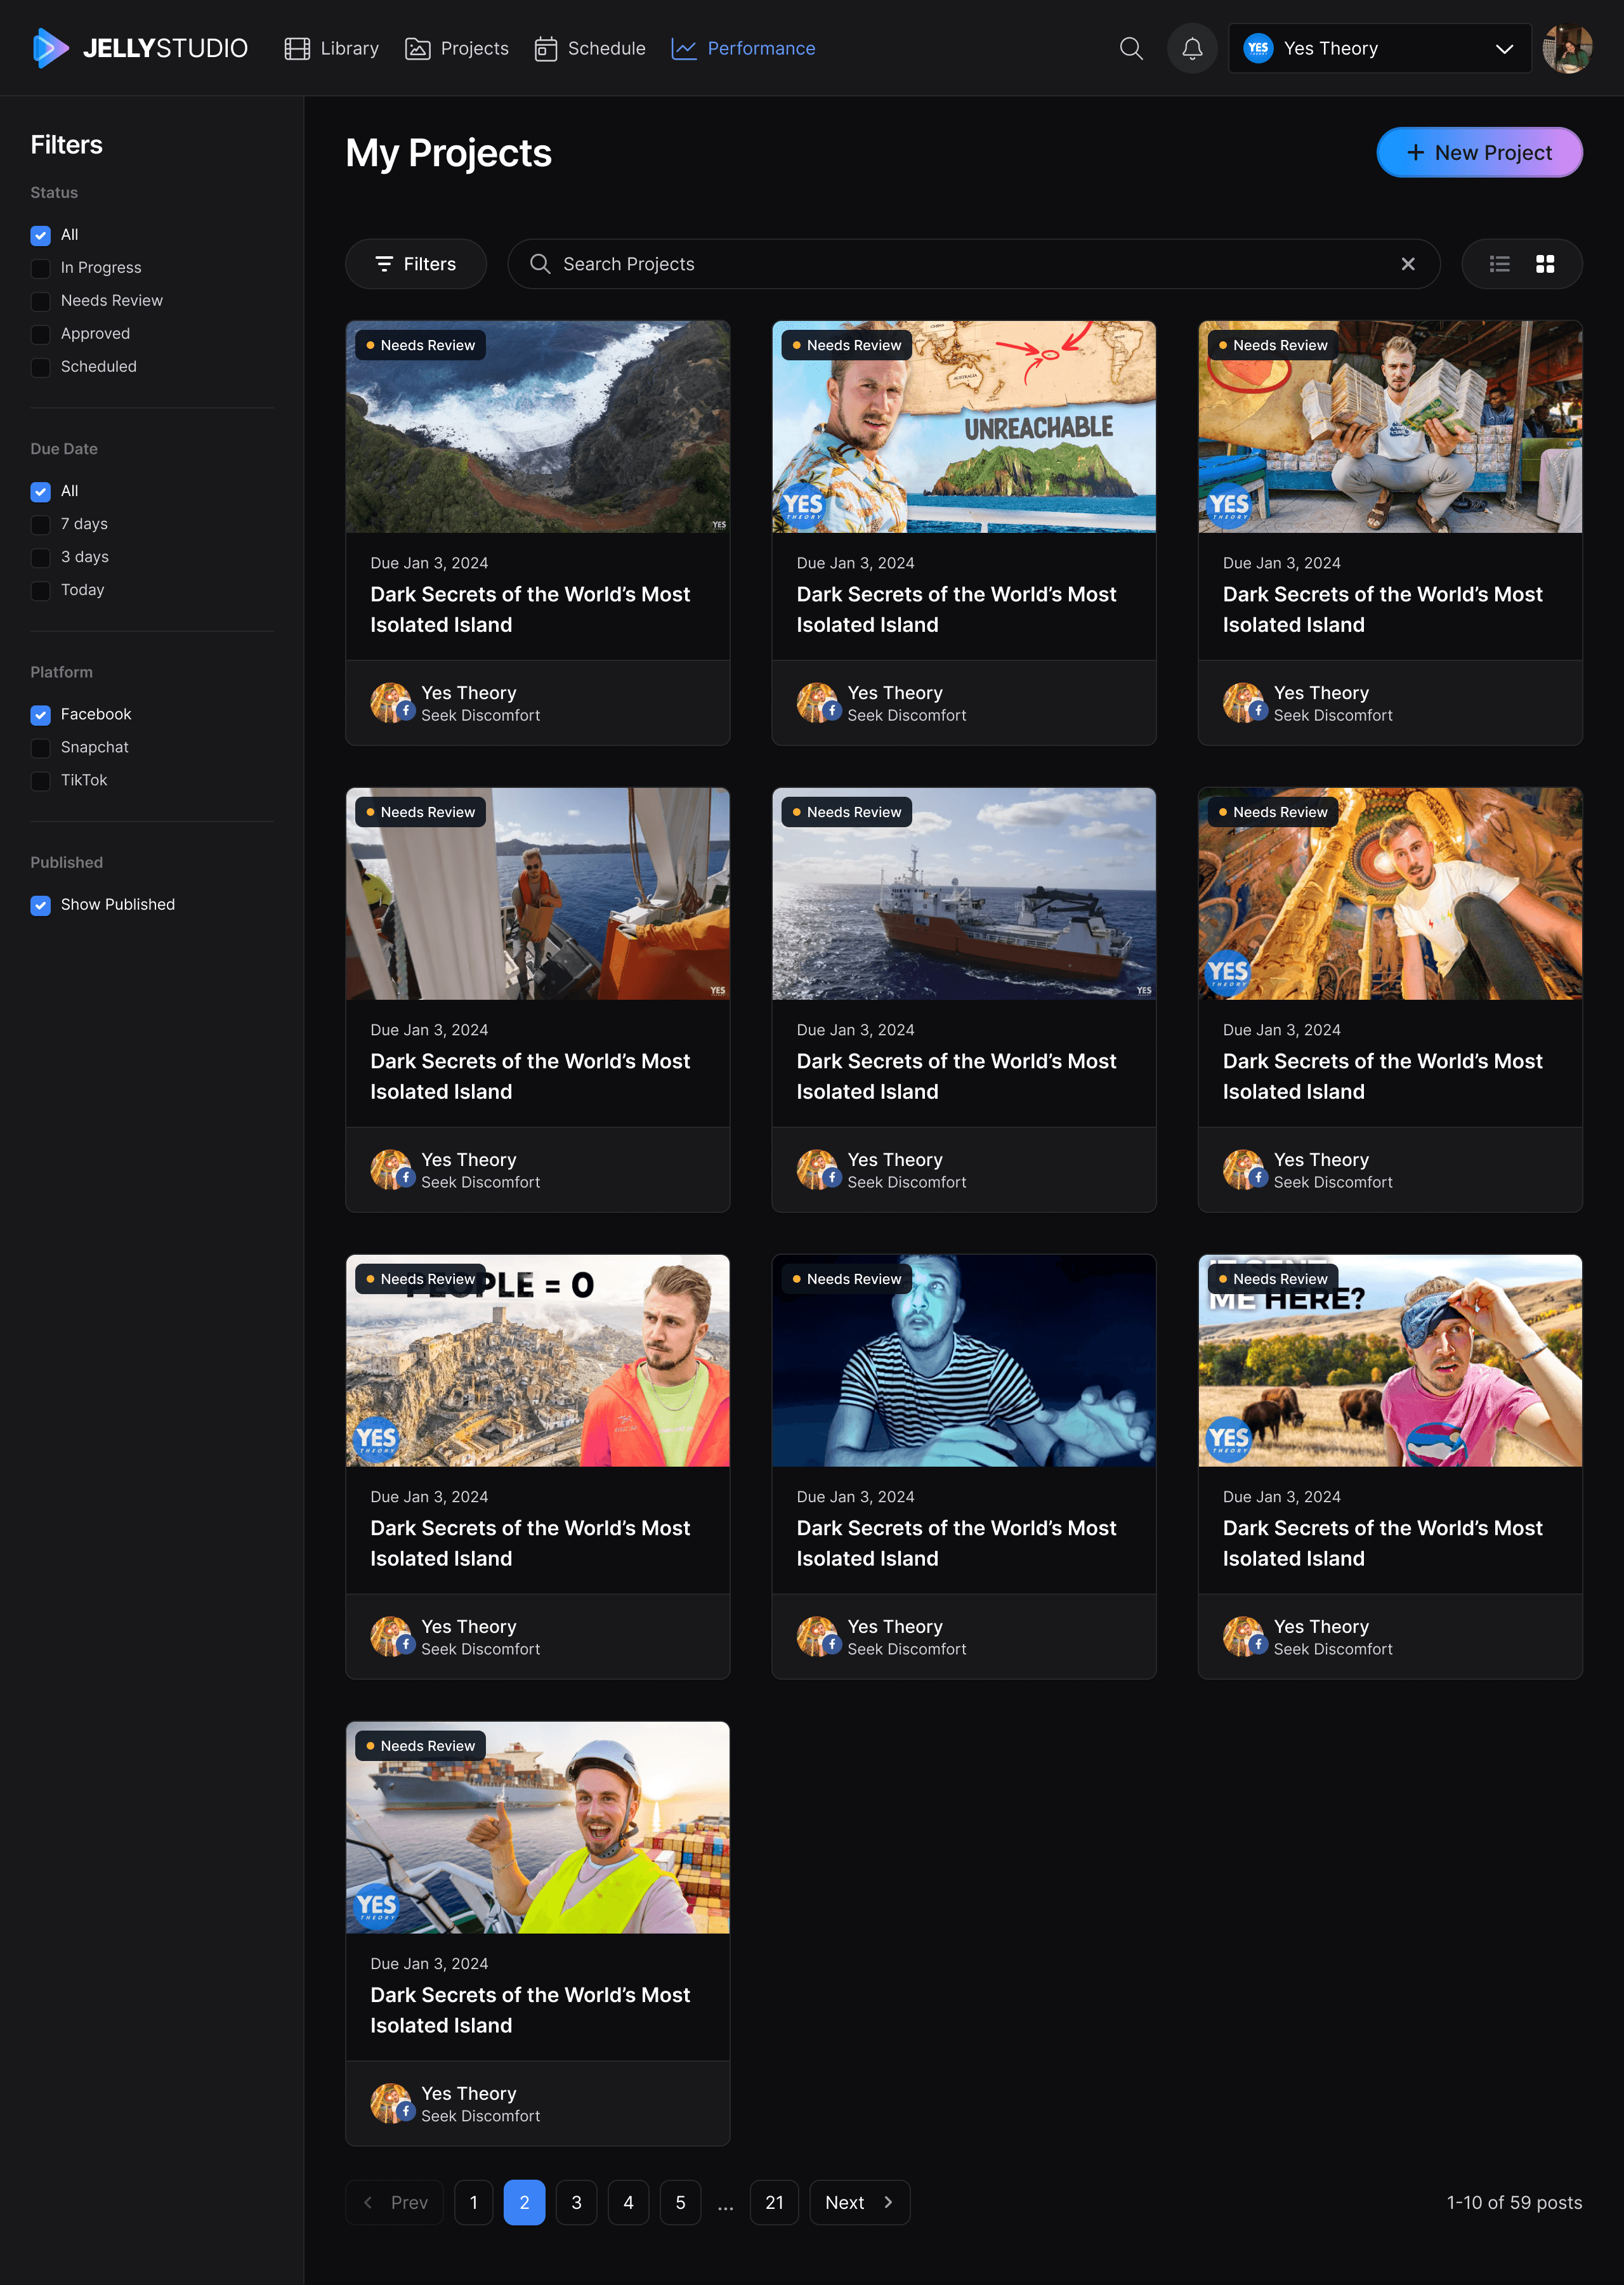Go to the Next page
1624x2285 pixels.
(x=859, y=2202)
